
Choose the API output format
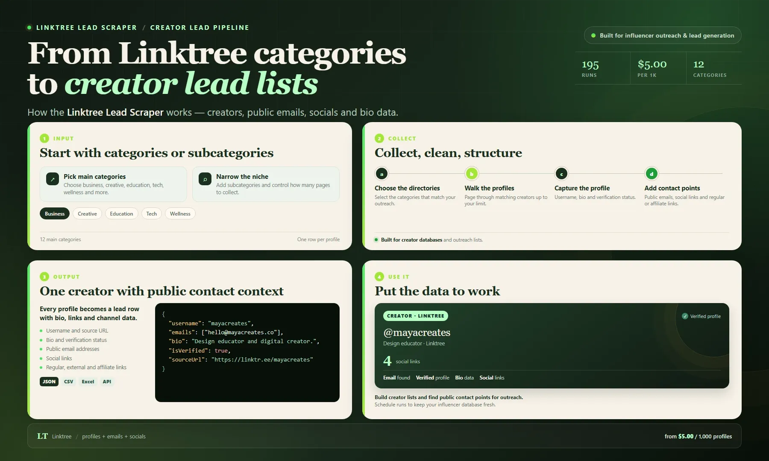click(x=107, y=382)
